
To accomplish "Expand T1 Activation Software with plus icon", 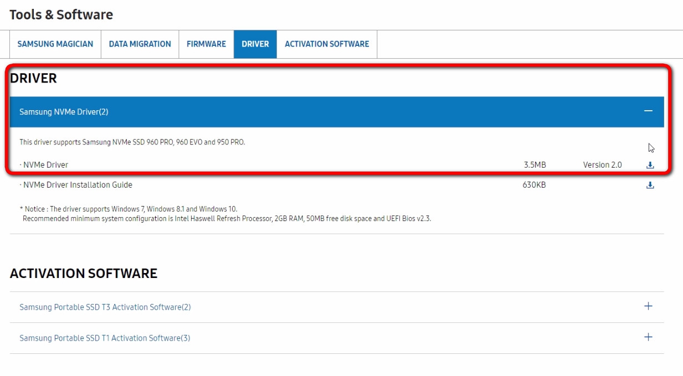I will tap(648, 337).
